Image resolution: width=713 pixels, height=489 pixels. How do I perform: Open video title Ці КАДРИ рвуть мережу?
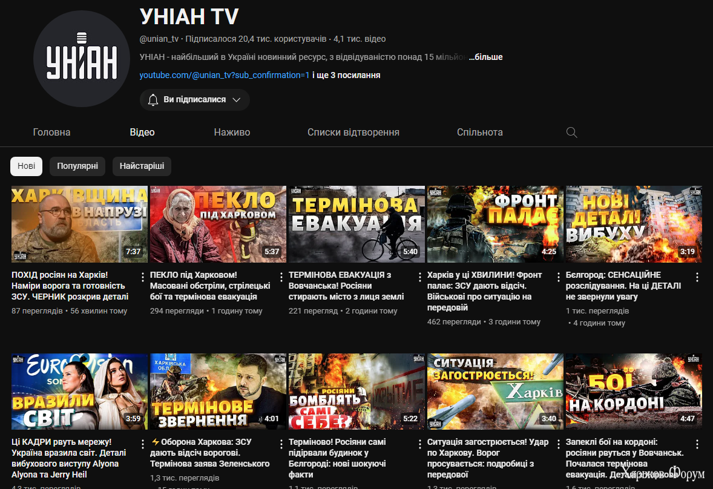(x=68, y=458)
